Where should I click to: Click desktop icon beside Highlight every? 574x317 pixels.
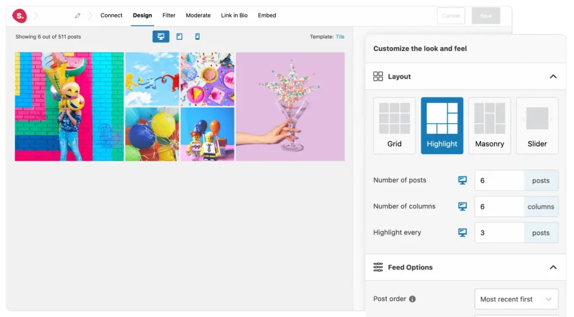pos(462,232)
